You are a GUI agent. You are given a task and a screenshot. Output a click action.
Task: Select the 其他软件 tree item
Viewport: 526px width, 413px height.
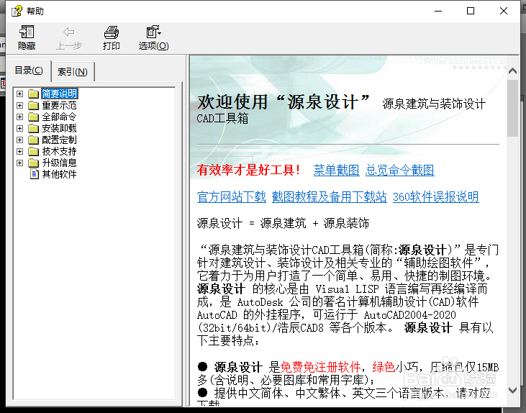click(60, 174)
